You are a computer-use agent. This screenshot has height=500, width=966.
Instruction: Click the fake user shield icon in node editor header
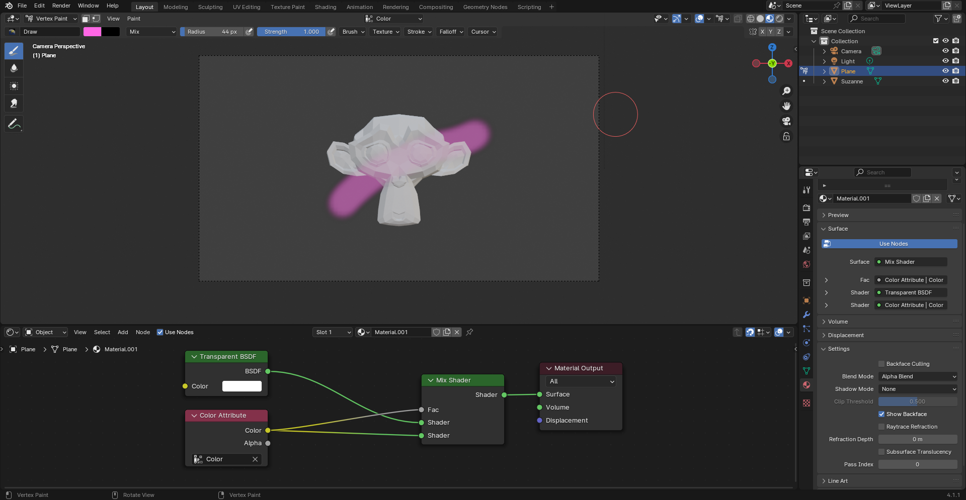[437, 332]
